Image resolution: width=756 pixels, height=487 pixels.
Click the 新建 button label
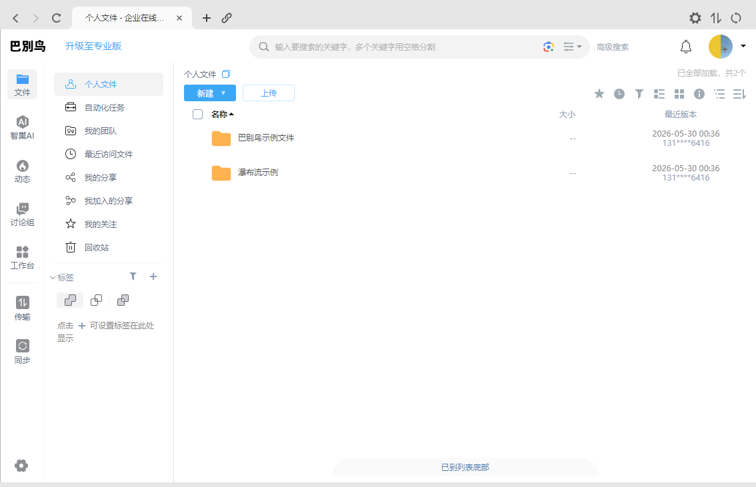coord(205,93)
